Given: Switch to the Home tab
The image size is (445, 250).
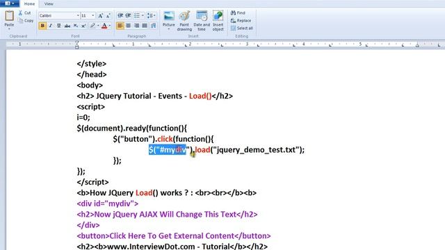Looking at the screenshot, I should 29,4.
